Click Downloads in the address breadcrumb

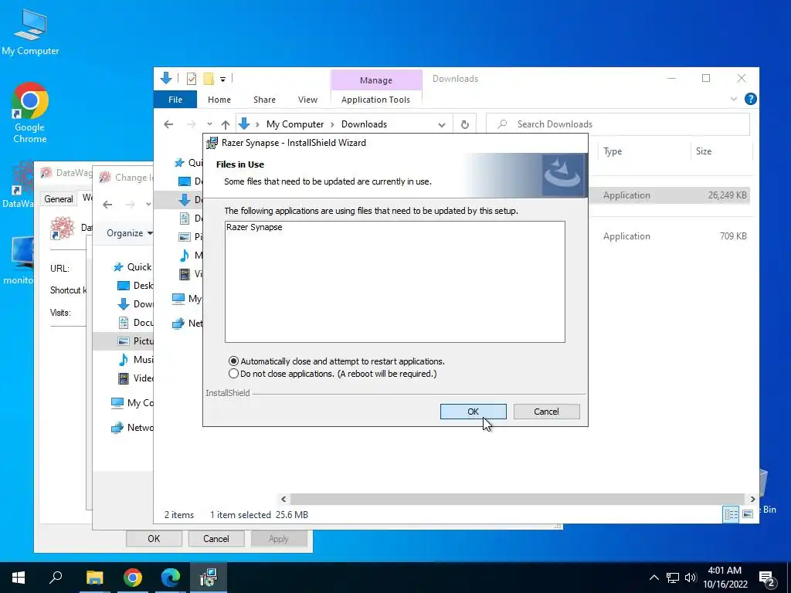coord(364,124)
